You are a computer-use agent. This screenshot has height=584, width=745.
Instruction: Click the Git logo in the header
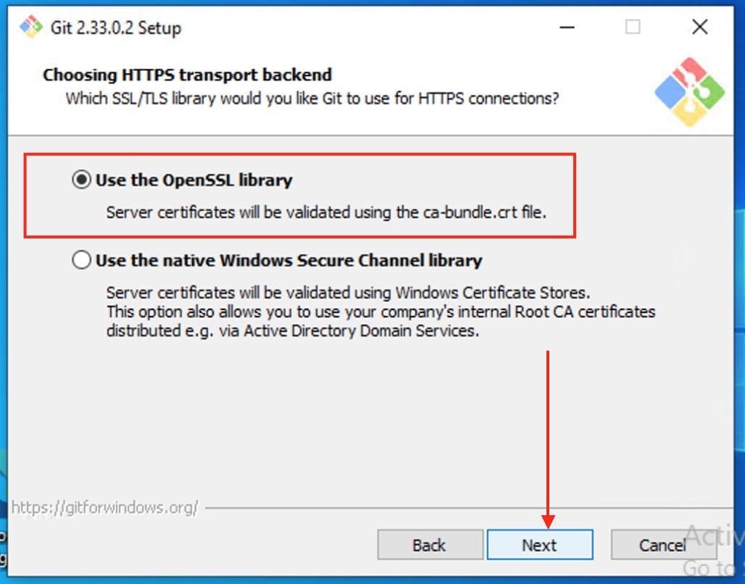click(689, 91)
